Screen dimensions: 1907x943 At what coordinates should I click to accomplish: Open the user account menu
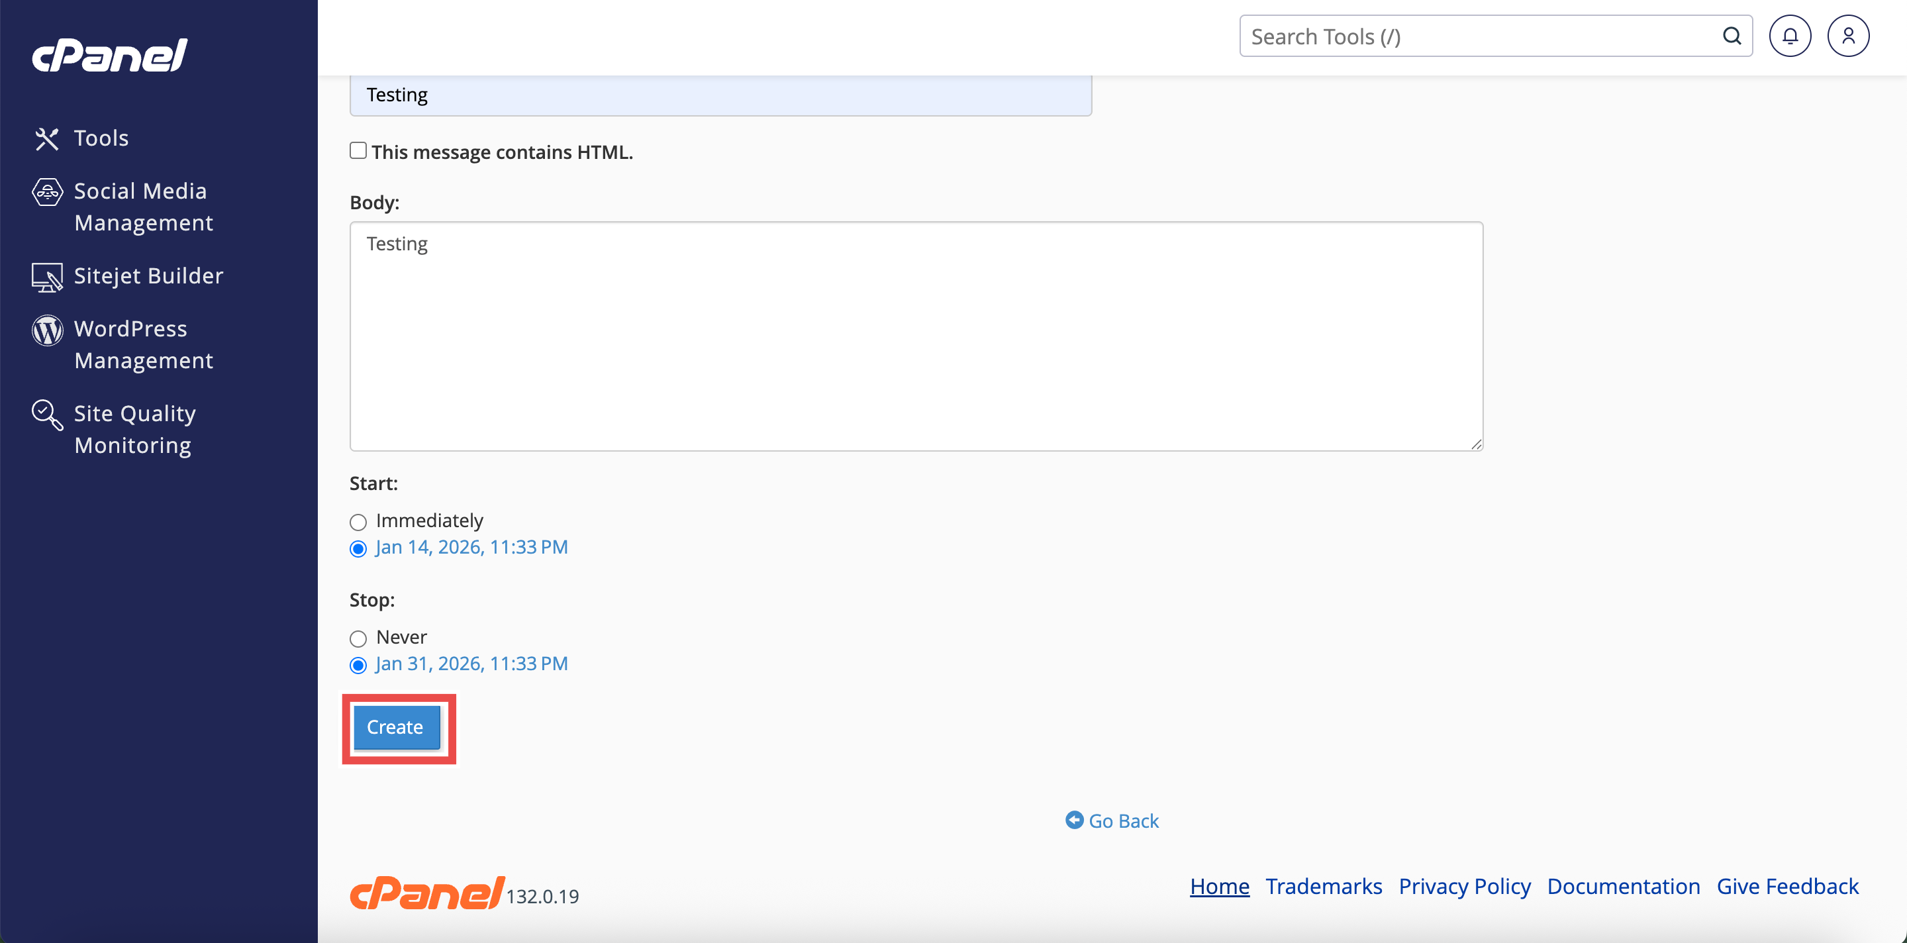1848,36
